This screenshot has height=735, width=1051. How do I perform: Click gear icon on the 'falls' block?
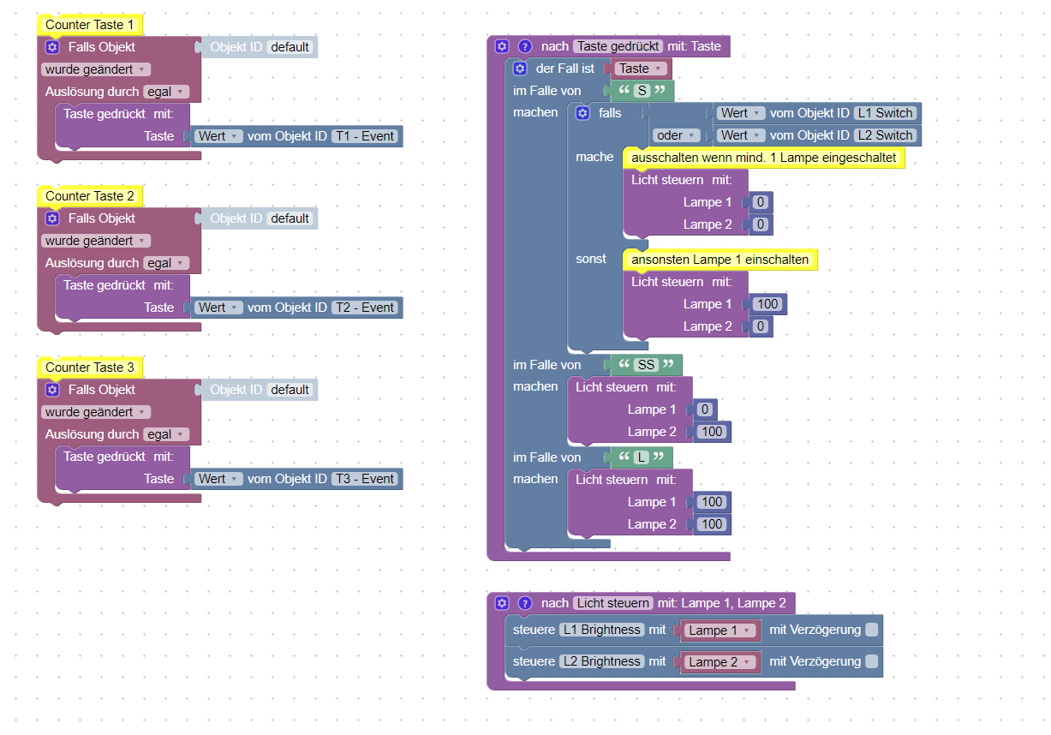(x=583, y=113)
